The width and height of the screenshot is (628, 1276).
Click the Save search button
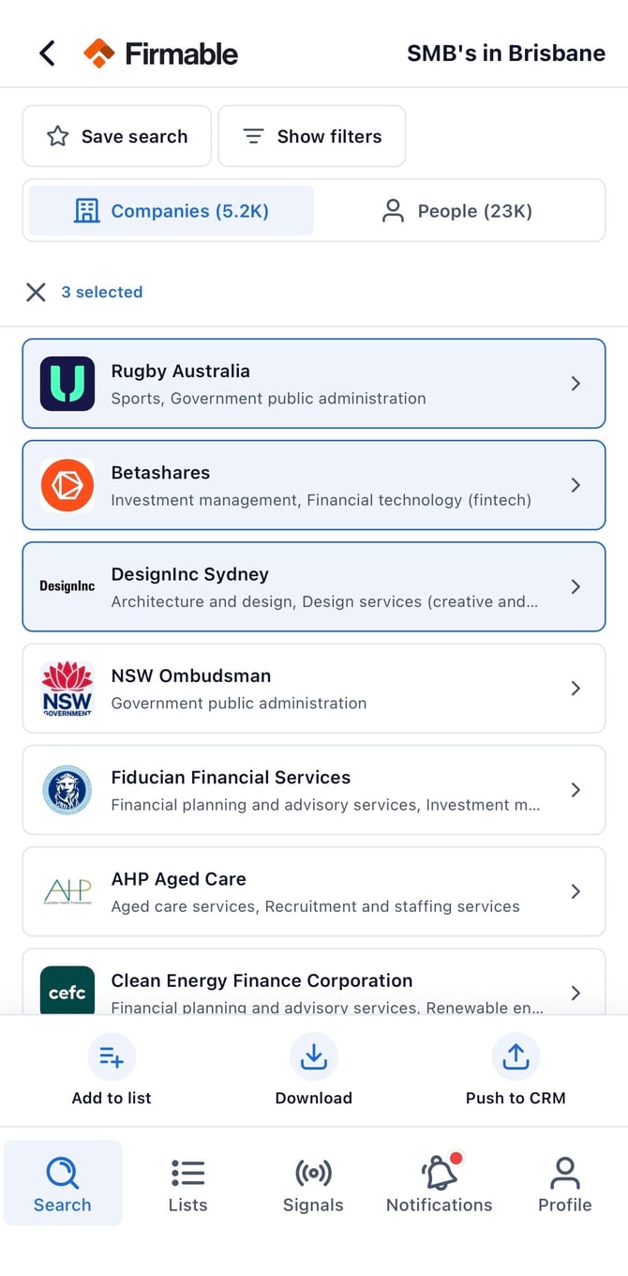click(x=117, y=136)
